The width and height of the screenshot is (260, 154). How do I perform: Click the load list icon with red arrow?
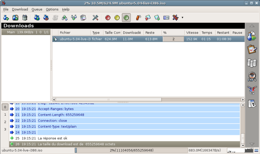tap(148, 18)
